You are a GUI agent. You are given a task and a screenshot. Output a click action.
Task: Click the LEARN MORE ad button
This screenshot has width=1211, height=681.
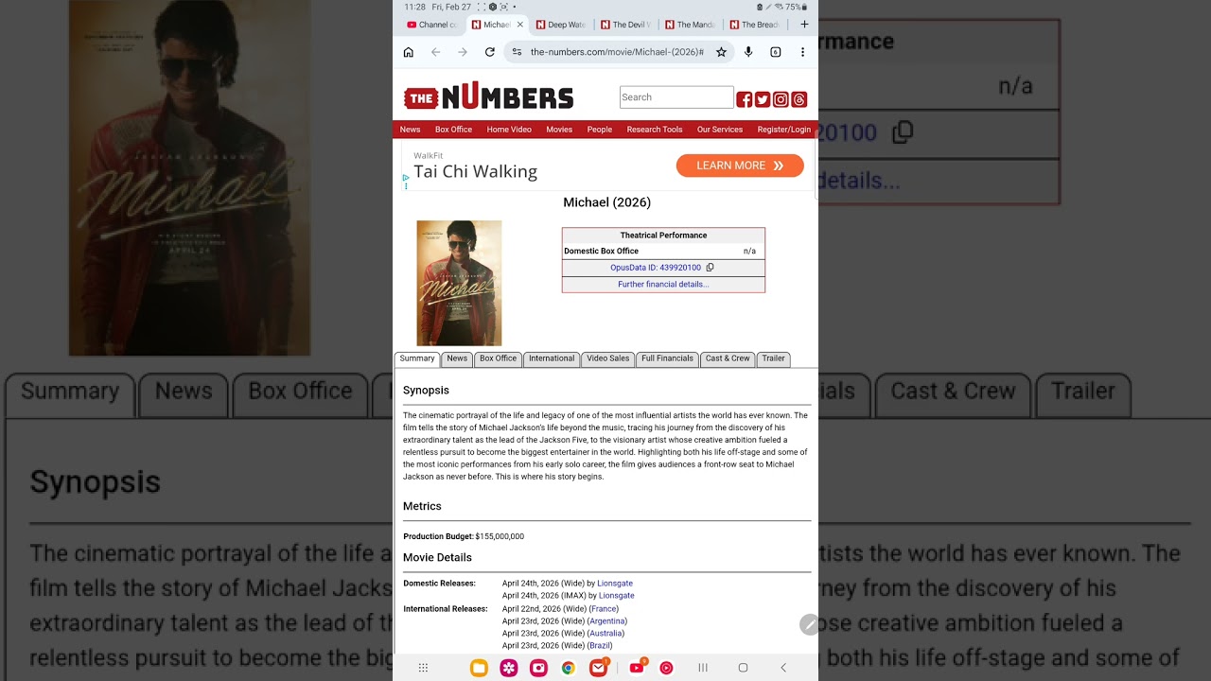click(x=740, y=166)
